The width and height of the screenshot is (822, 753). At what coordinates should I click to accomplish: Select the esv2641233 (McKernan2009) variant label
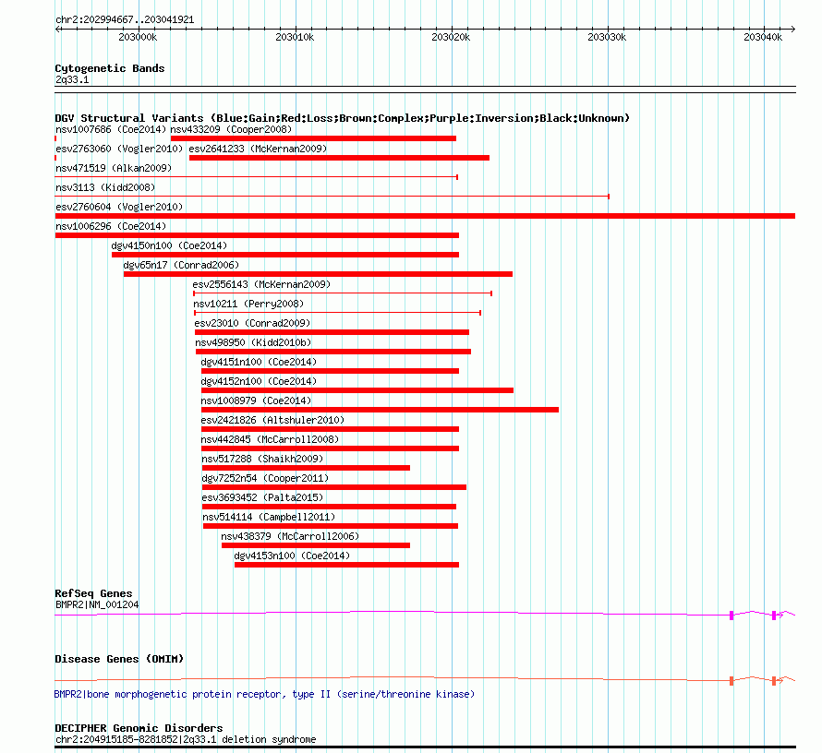(x=258, y=149)
